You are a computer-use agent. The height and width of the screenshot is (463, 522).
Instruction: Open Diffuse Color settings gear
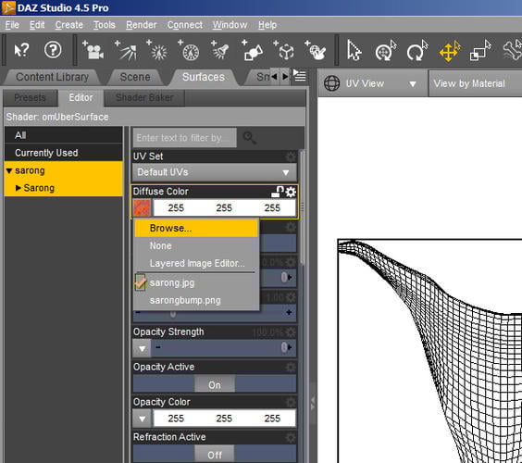(291, 192)
